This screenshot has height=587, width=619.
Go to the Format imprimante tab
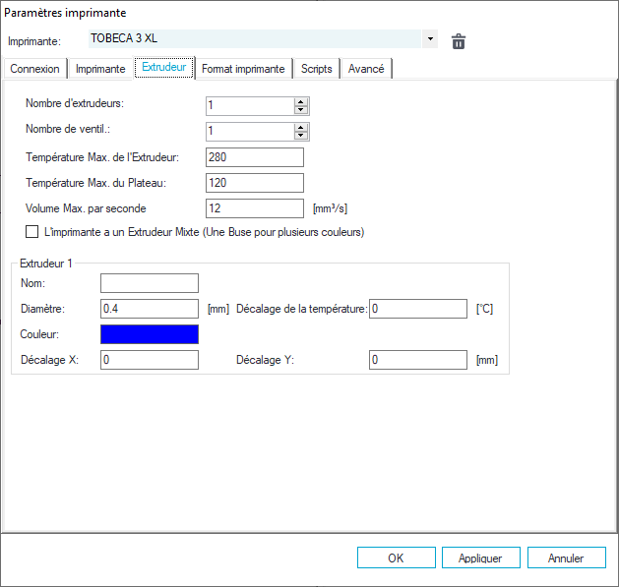pos(243,69)
